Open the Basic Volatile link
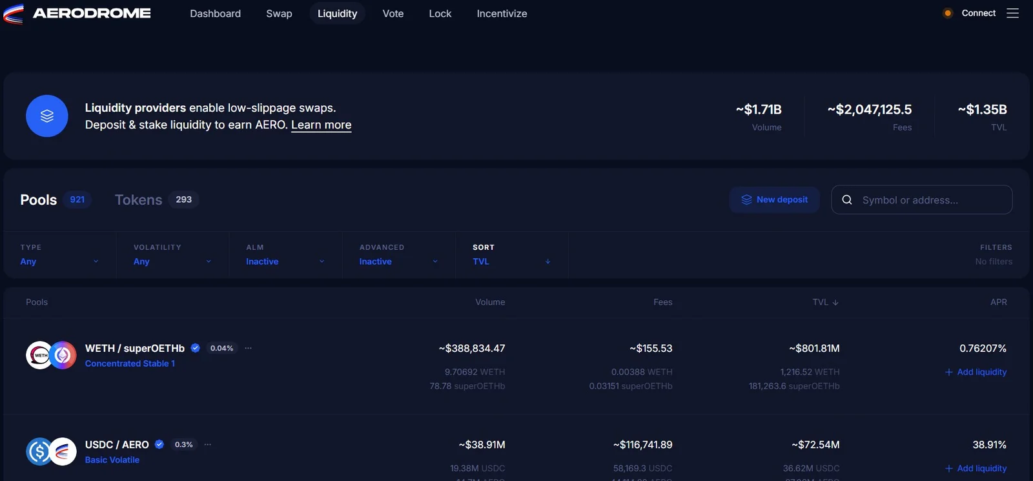This screenshot has width=1033, height=481. 112,460
